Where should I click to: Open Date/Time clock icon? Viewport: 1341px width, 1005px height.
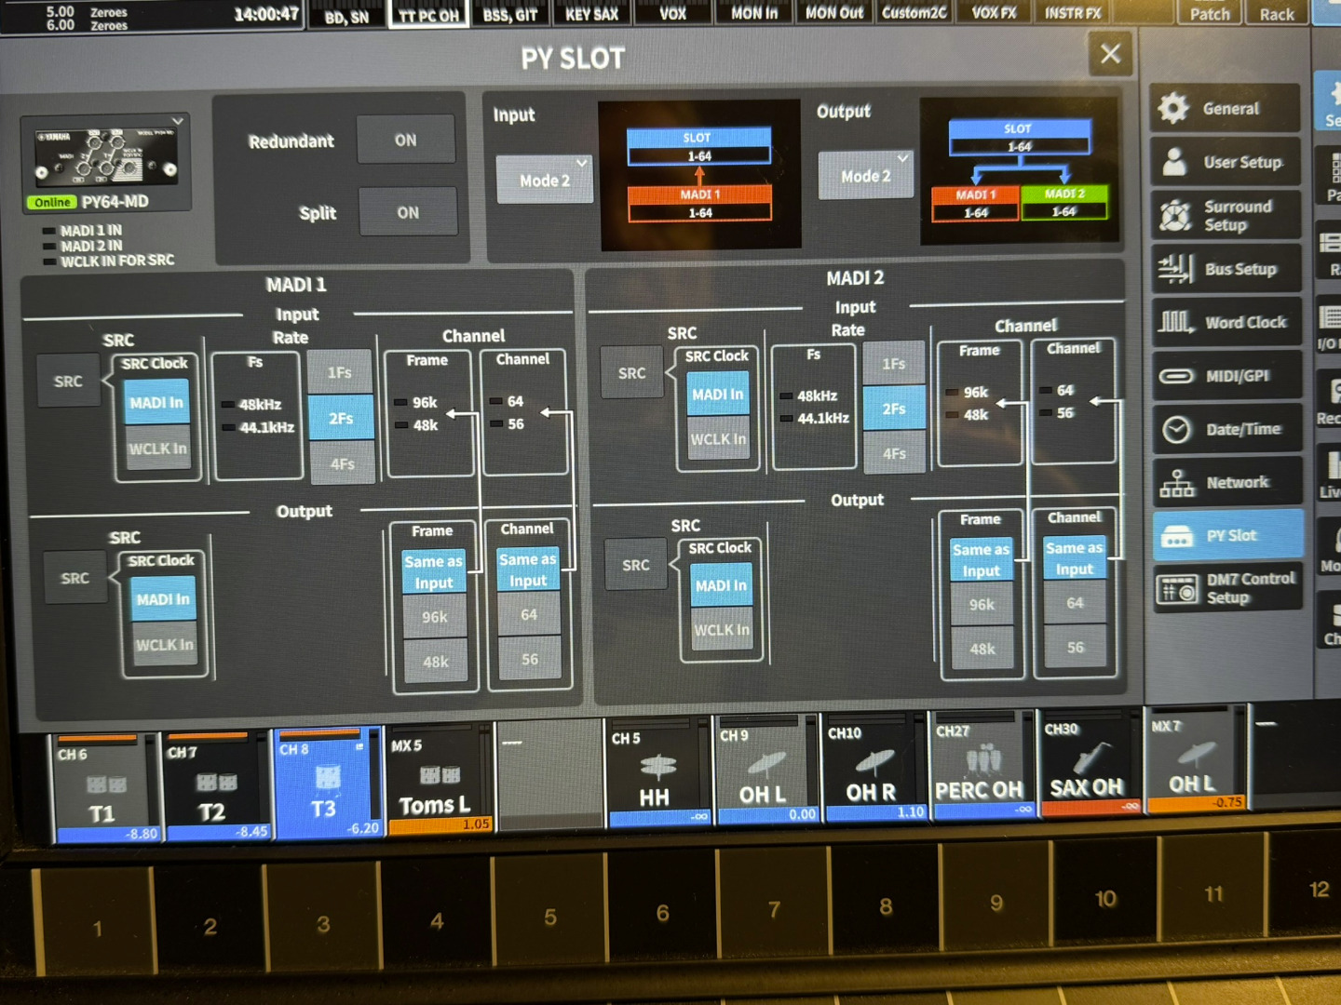[x=1177, y=429]
